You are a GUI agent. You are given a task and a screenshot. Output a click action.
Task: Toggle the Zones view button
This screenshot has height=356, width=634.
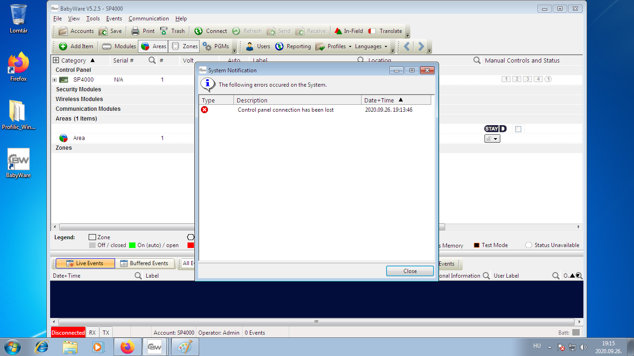184,46
